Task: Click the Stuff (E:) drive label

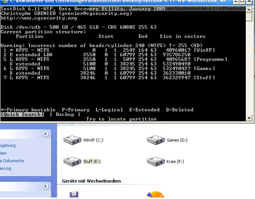Action: point(92,161)
